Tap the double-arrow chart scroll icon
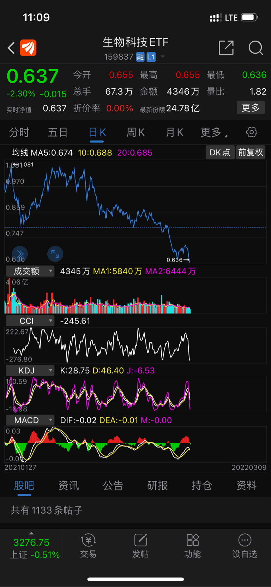271x587 pixels. click(20, 253)
